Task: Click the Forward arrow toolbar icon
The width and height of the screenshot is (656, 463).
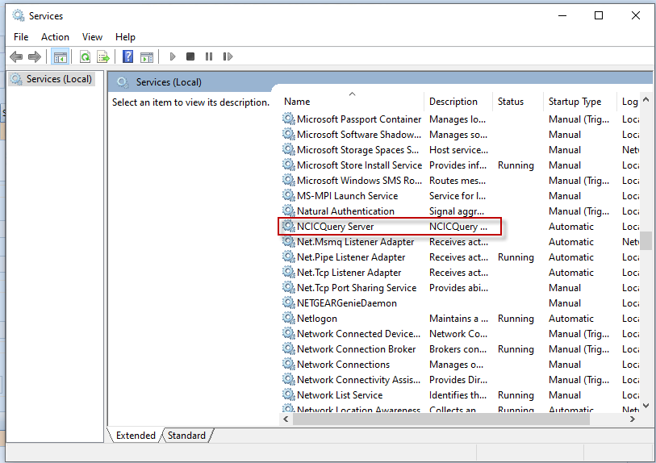Action: click(x=35, y=56)
